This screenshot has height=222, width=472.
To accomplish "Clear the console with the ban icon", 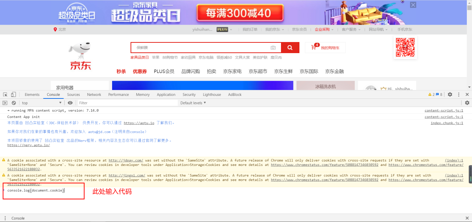I will (x=14, y=103).
